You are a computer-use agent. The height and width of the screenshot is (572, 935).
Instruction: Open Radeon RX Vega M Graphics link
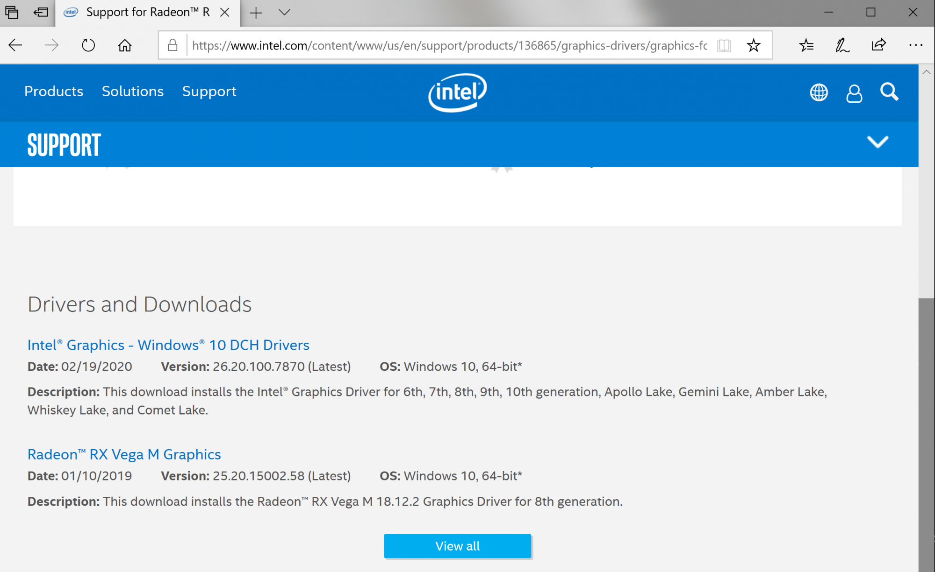(124, 454)
